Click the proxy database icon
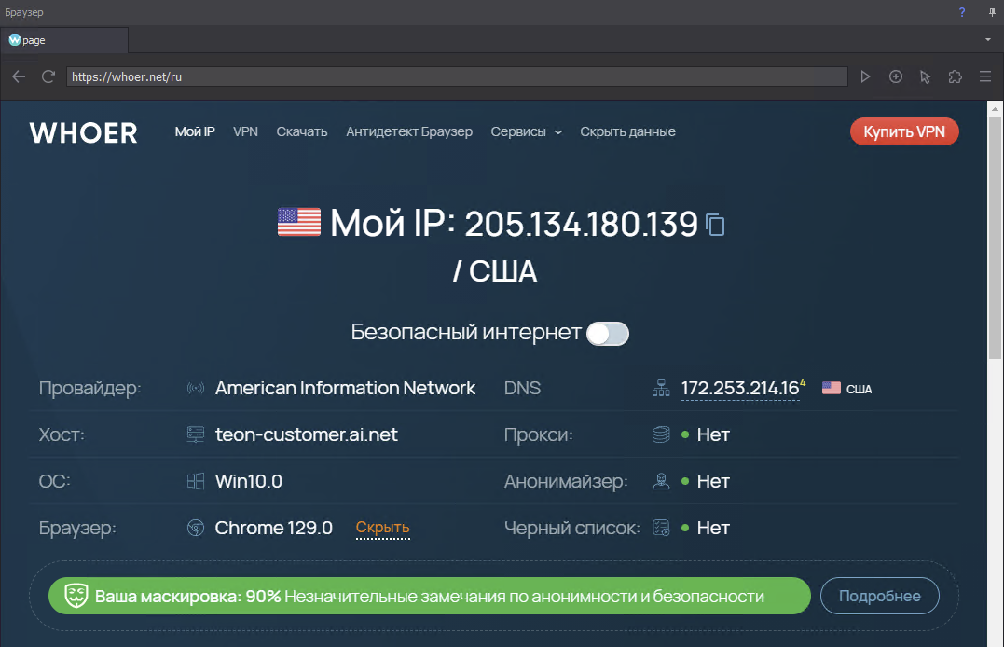This screenshot has height=647, width=1004. click(x=661, y=434)
